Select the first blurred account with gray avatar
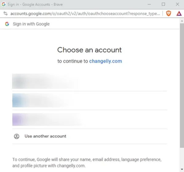 click(x=90, y=81)
